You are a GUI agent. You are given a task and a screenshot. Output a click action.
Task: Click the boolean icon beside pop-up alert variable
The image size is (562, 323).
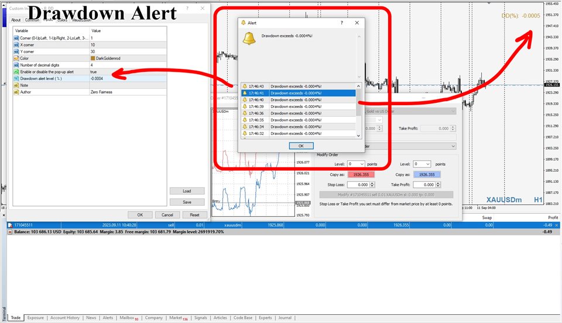16,72
